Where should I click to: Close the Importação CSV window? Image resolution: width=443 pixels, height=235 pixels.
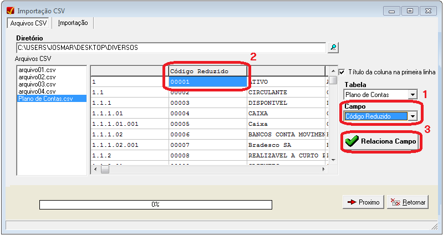point(429,11)
